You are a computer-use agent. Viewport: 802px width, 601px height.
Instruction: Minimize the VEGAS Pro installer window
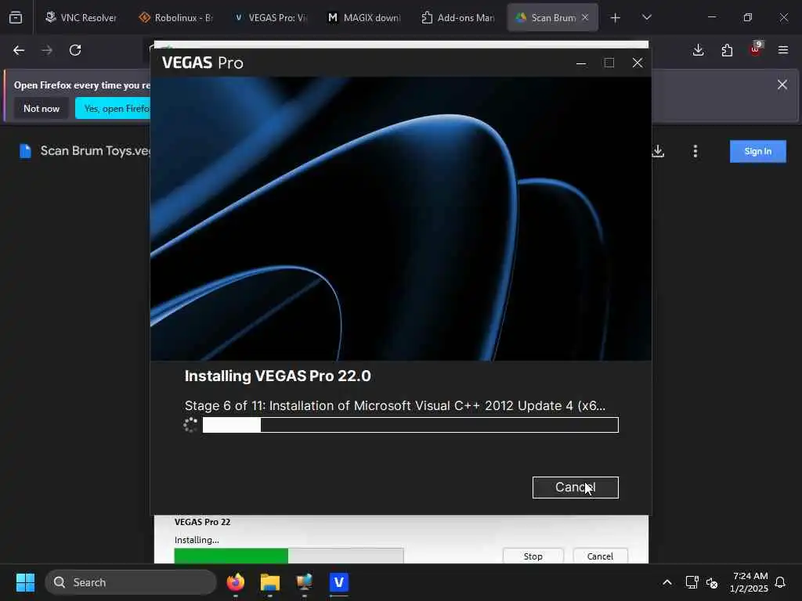(581, 63)
